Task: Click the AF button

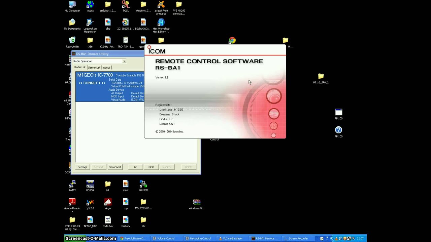Action: (x=135, y=167)
